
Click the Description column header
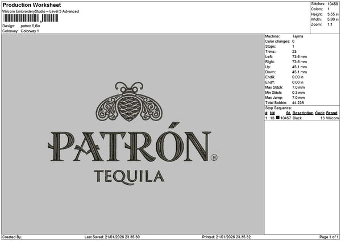click(303, 113)
